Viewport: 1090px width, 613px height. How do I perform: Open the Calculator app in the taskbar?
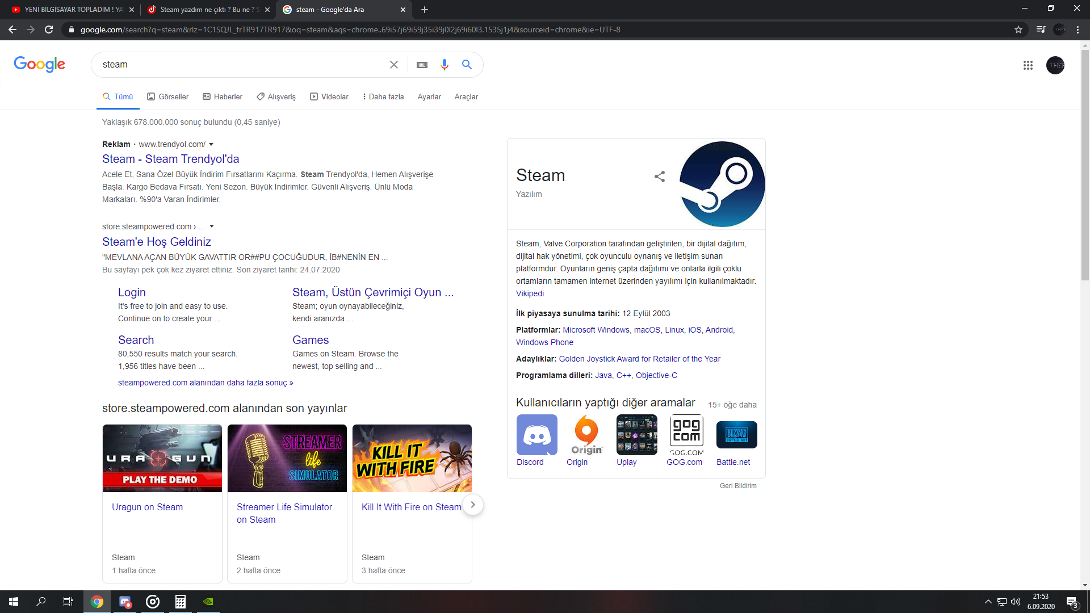(x=181, y=602)
